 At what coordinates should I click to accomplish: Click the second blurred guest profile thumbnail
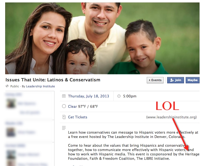11,132
